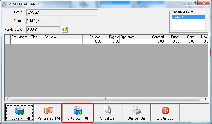
Task: Select the 0,00 cell under Carte
Action: [187, 42]
